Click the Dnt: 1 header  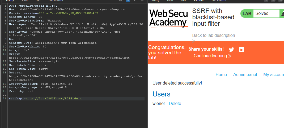click(x=15, y=39)
